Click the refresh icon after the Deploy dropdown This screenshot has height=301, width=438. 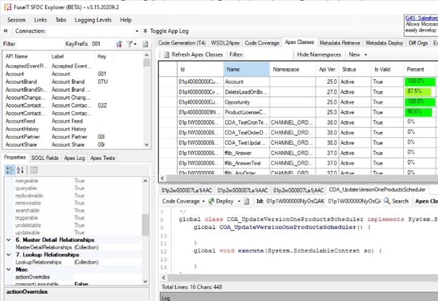point(246,201)
